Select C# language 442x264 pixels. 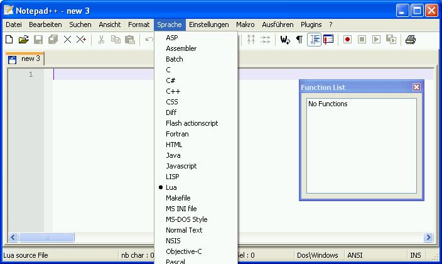[196, 80]
